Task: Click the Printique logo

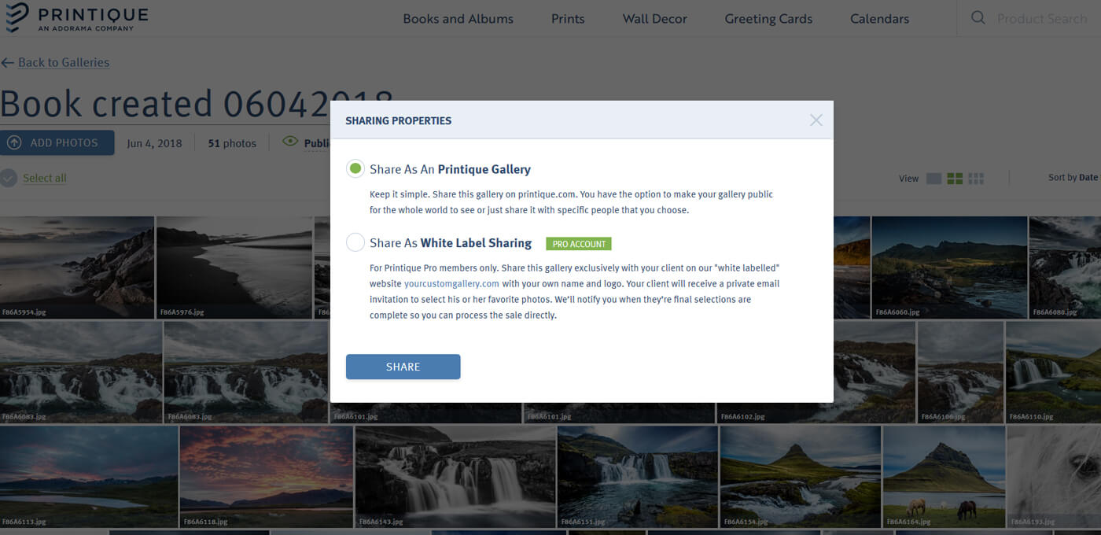Action: click(x=75, y=17)
